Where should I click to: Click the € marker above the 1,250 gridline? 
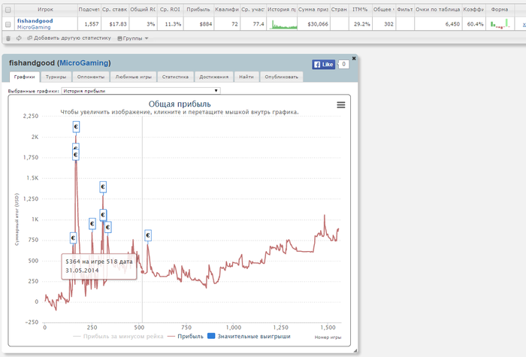[103, 187]
